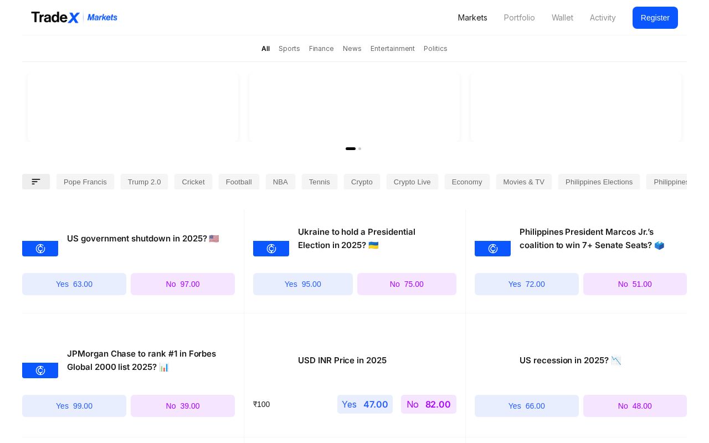Buy No 48.00 on US recession market
Viewport: 709px width, 443px height.
[x=635, y=406]
